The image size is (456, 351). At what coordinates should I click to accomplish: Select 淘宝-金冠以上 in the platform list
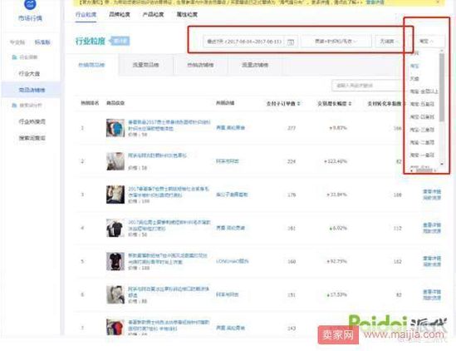(x=424, y=91)
